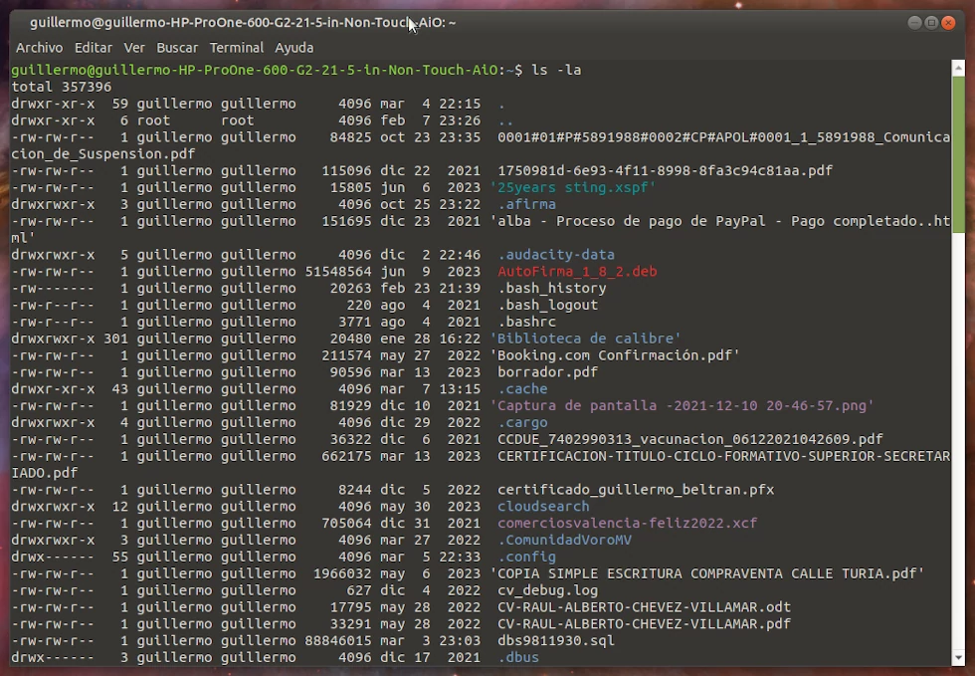This screenshot has width=975, height=676.
Task: Open the Ayuda menu
Action: point(294,48)
